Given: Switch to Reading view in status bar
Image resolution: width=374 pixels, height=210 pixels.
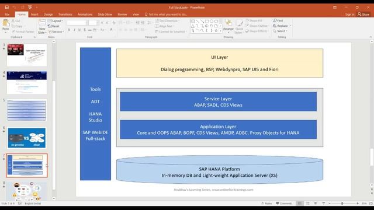Looking at the screenshot, I should 316,204.
